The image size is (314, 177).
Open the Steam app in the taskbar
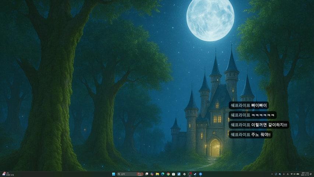195,174
